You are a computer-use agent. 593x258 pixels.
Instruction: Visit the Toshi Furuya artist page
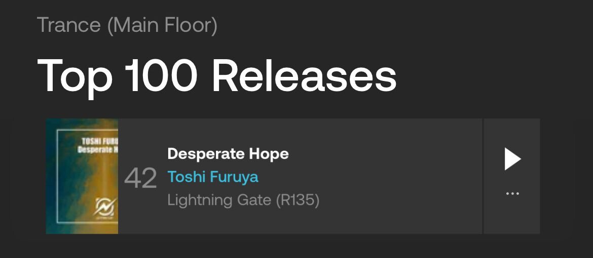213,177
